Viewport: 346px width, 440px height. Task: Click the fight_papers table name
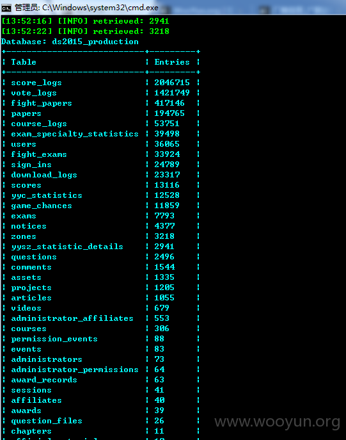[42, 103]
